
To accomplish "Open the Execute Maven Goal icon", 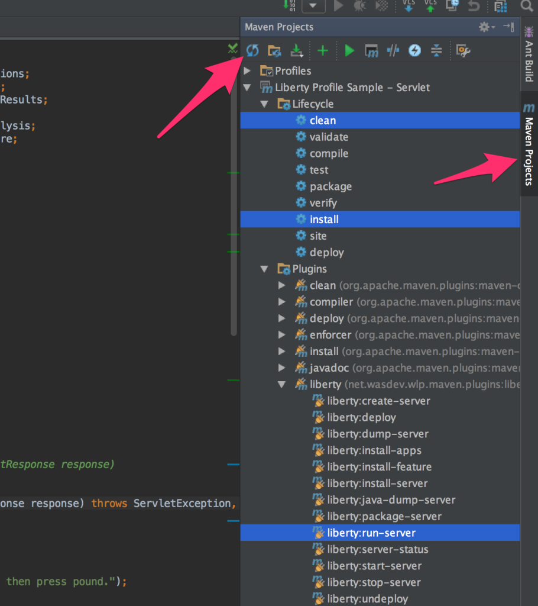I will pos(371,51).
